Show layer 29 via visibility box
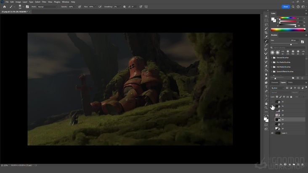Viewport: 308px width, 173px height. point(272,115)
